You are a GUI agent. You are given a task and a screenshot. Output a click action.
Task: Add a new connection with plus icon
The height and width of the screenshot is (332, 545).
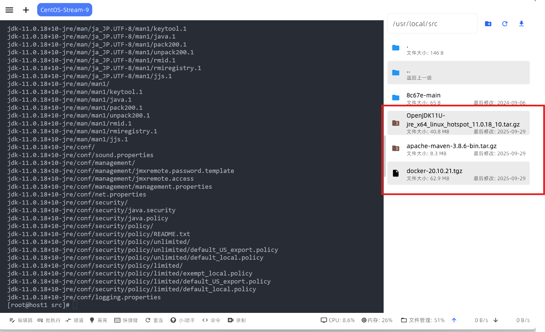coord(26,10)
